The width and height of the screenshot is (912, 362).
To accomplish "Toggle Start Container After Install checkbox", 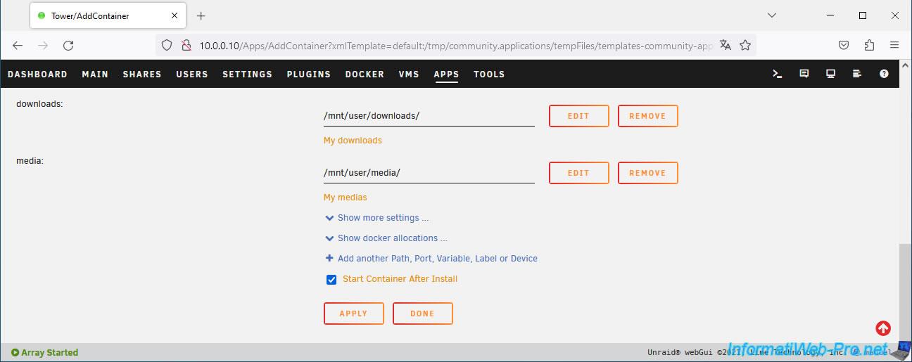I will tap(331, 280).
